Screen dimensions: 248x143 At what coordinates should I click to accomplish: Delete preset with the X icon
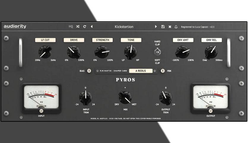point(170,27)
